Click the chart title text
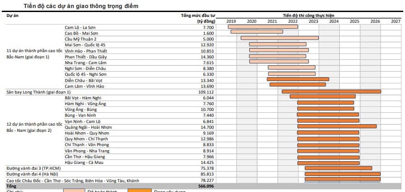 coord(81,6)
